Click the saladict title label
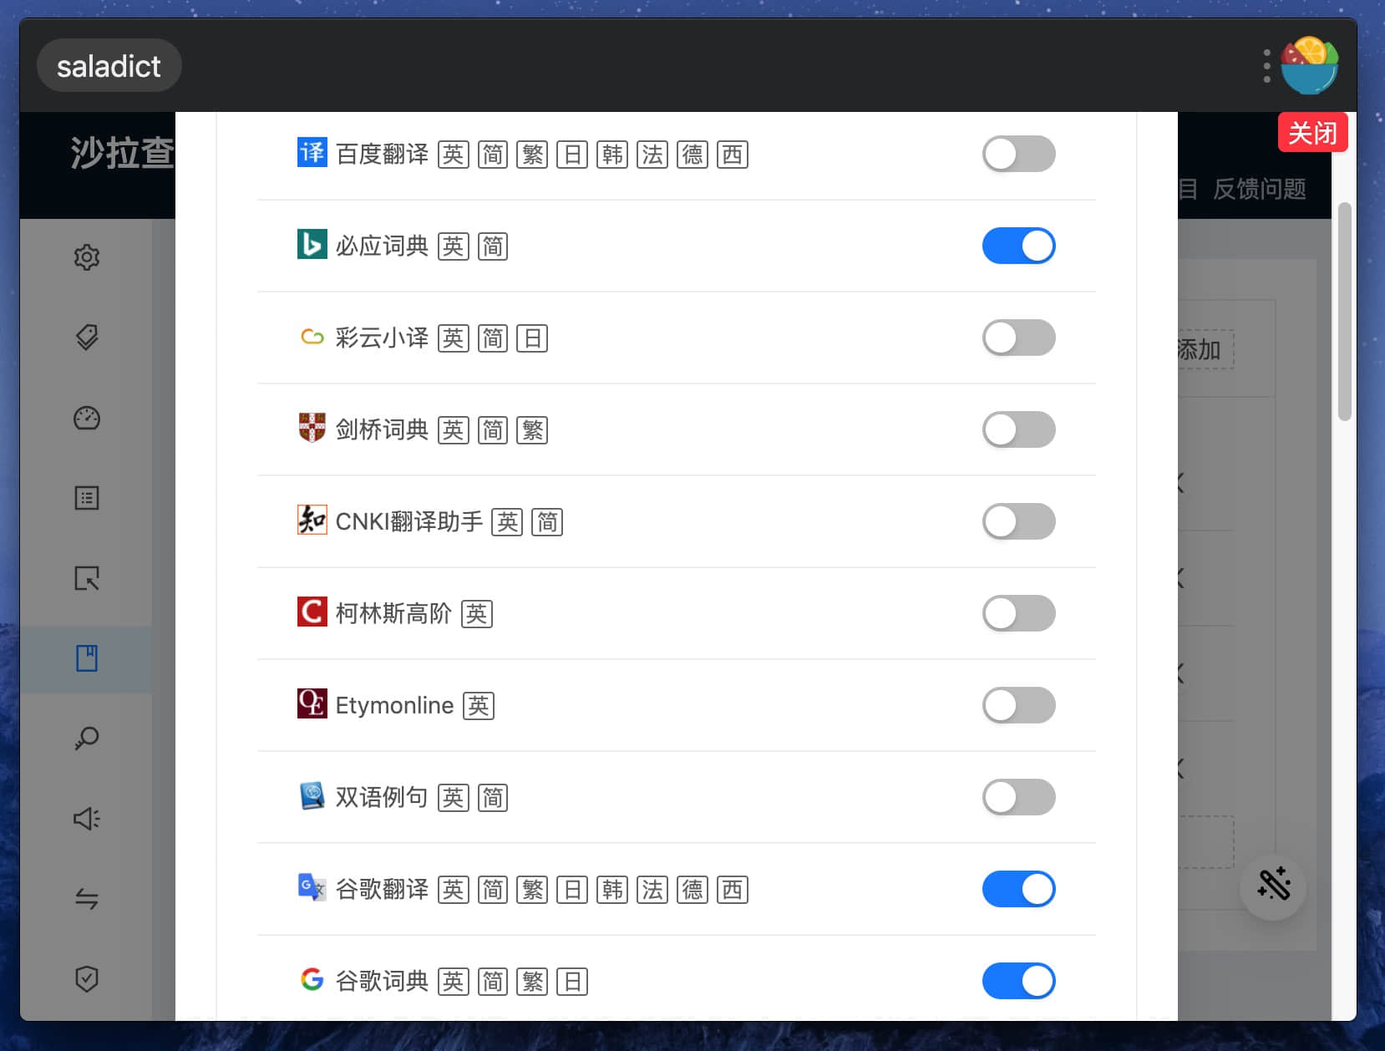Image resolution: width=1385 pixels, height=1051 pixels. click(x=109, y=66)
